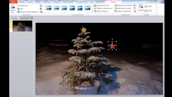Select the Формат tab

coord(114,2)
